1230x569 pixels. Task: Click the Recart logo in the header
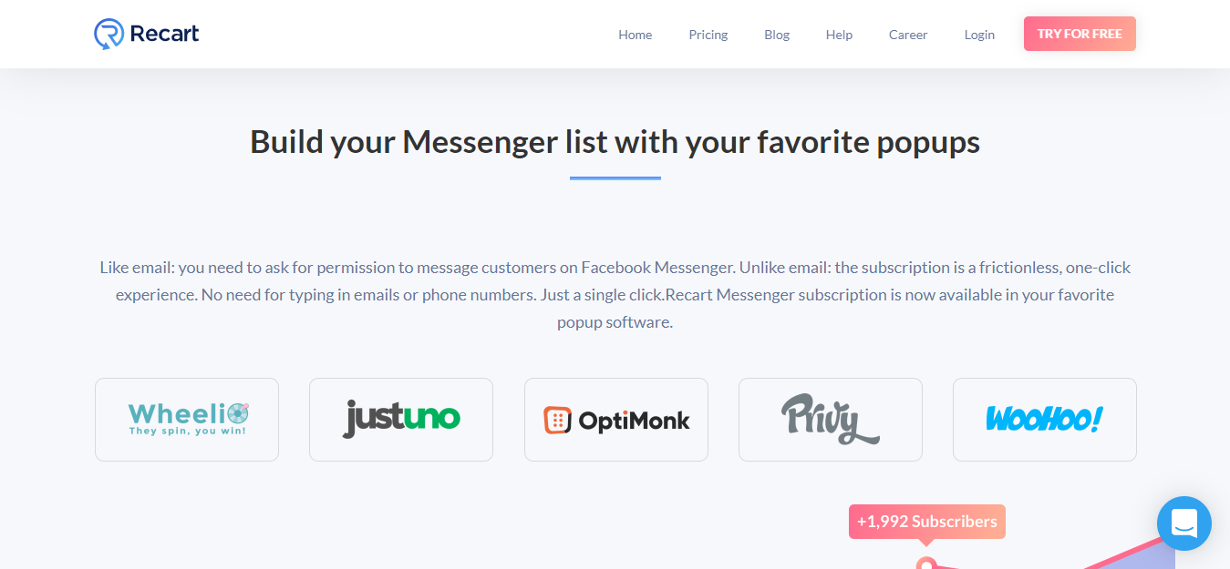pyautogui.click(x=146, y=33)
